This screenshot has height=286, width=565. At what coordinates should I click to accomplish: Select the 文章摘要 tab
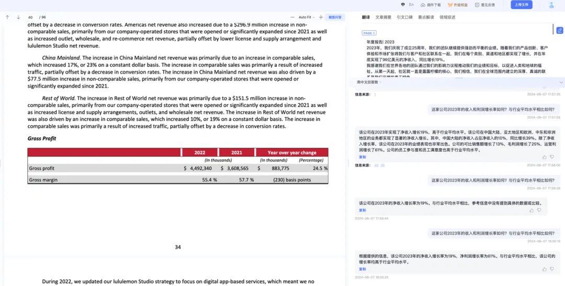click(383, 17)
